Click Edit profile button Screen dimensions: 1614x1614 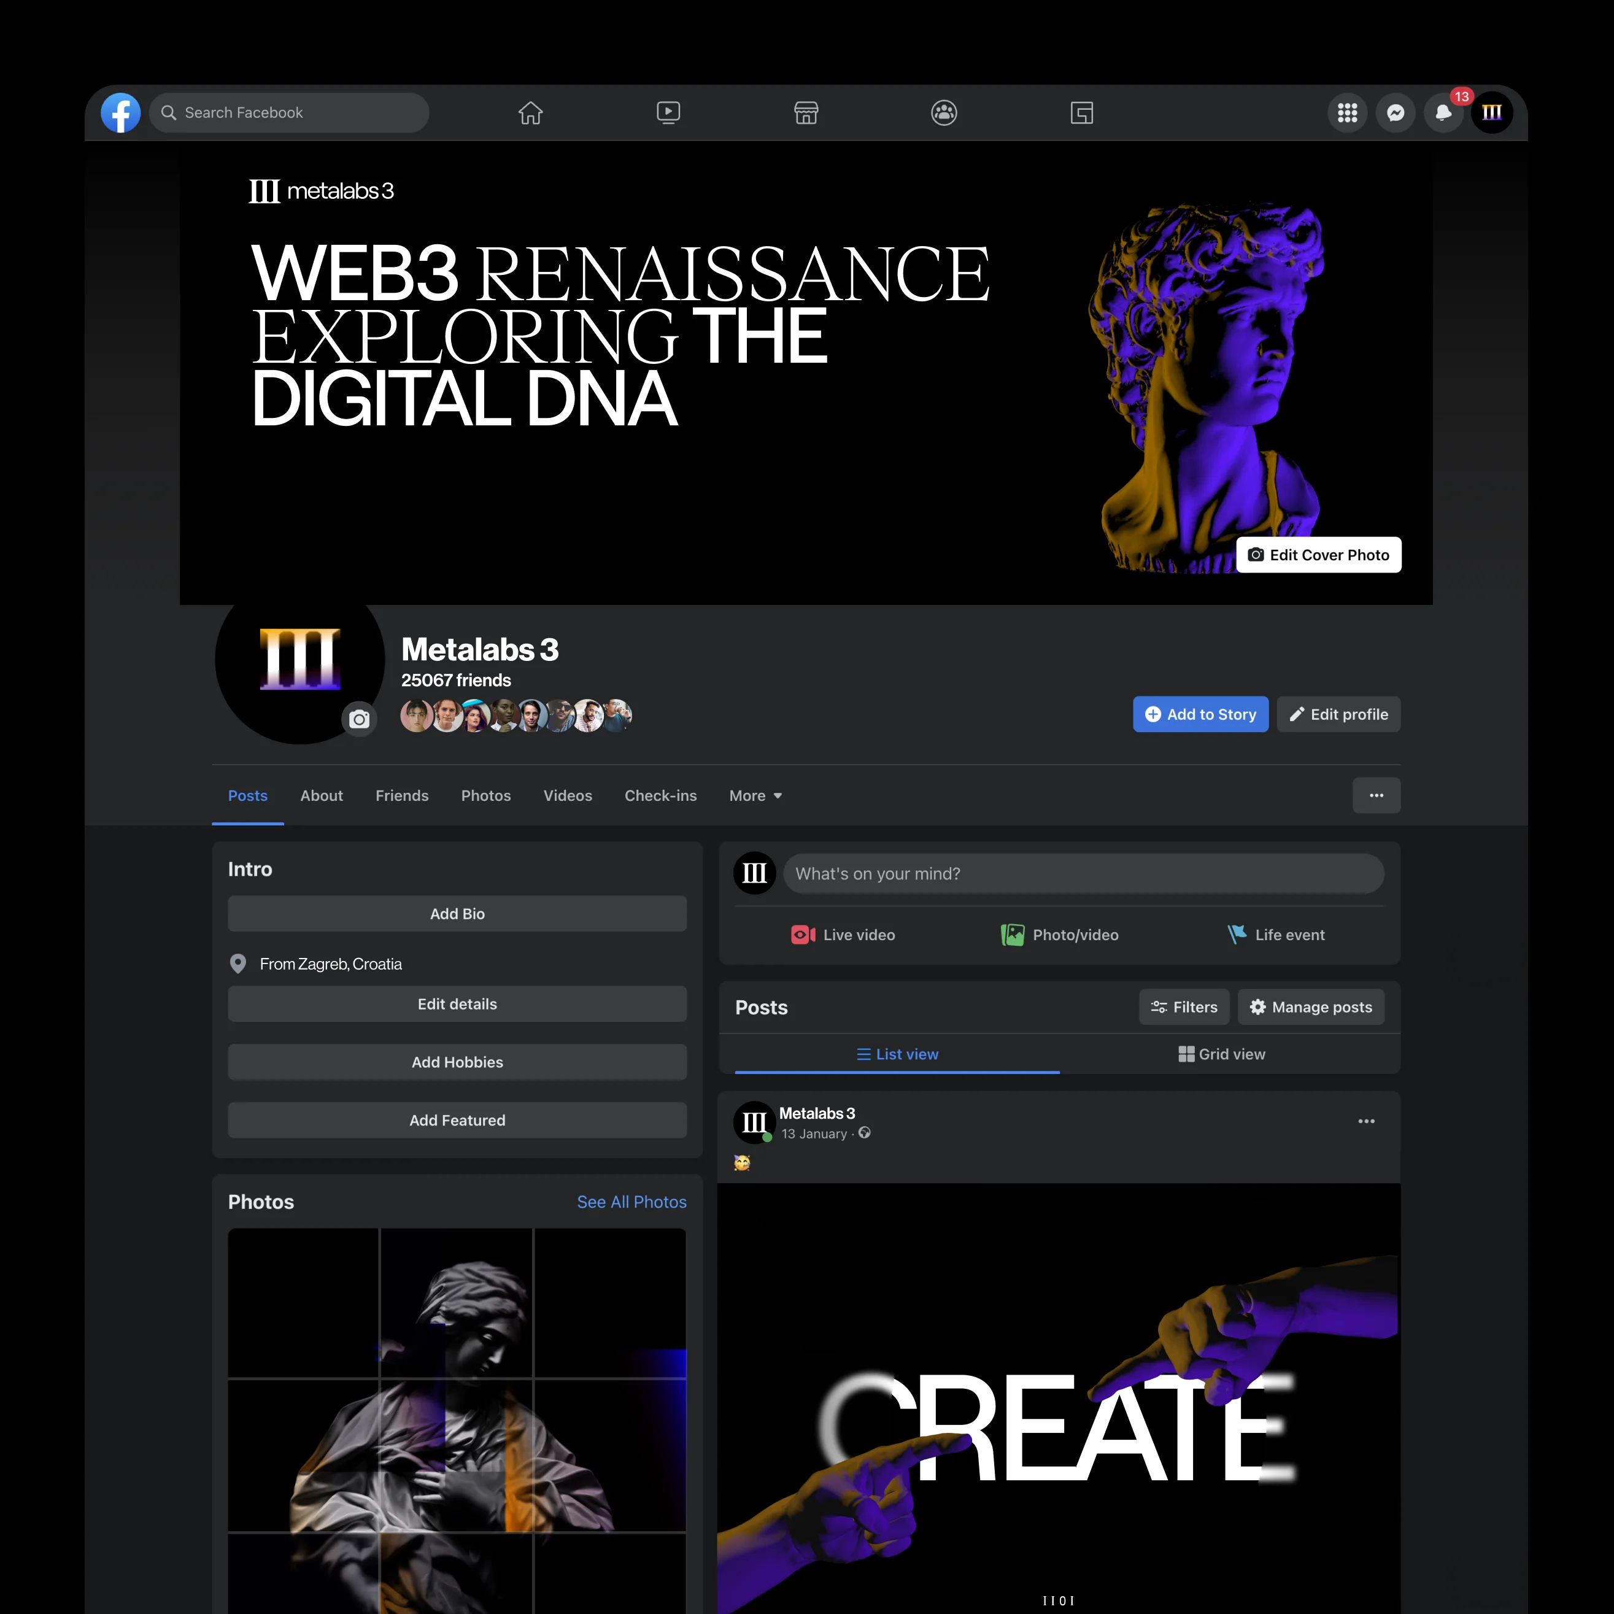(x=1338, y=714)
